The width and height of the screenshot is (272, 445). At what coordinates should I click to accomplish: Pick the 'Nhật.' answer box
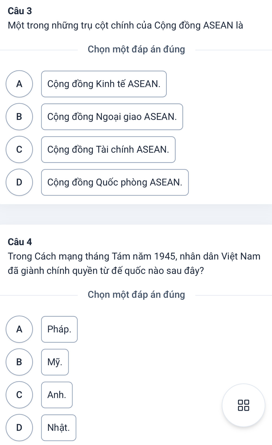59,428
